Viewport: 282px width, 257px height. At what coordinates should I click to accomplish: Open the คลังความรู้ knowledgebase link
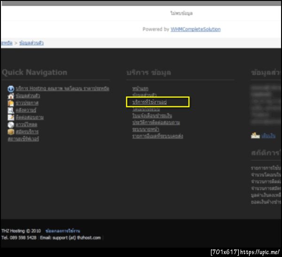(x=26, y=110)
